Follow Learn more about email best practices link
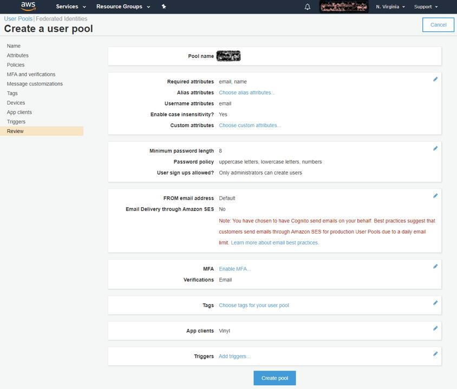Screen dimensions: 457x389 [x=275, y=242]
